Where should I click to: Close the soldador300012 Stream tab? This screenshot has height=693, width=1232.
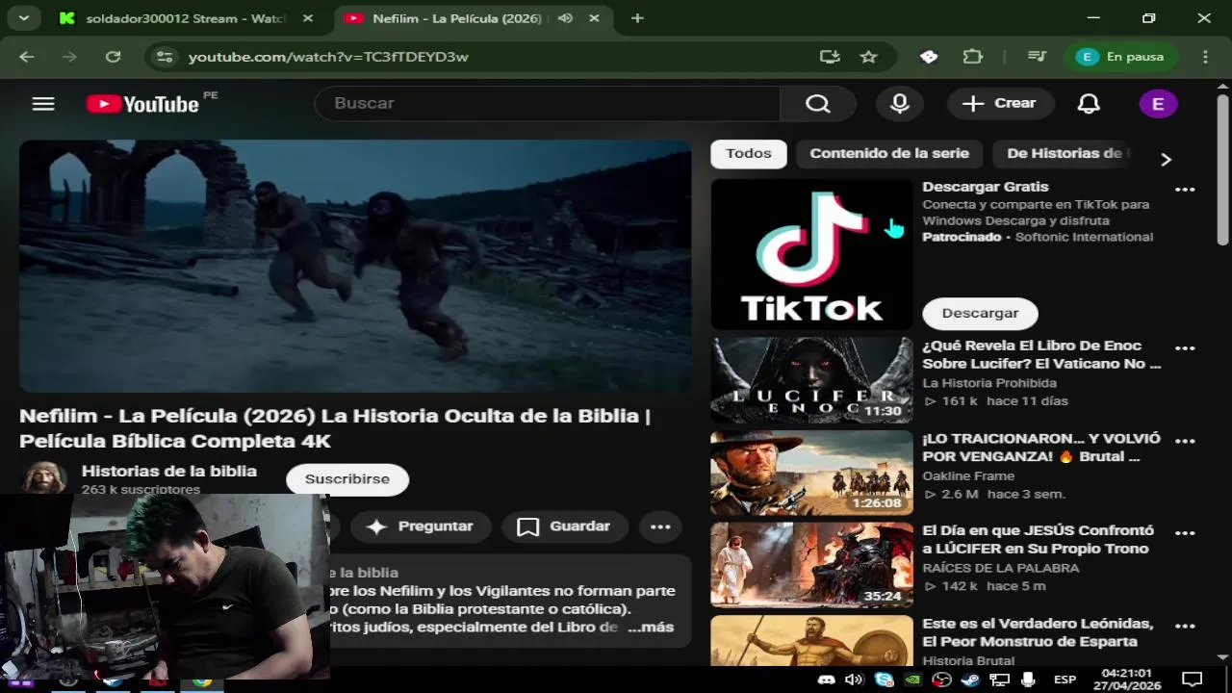[x=307, y=18]
